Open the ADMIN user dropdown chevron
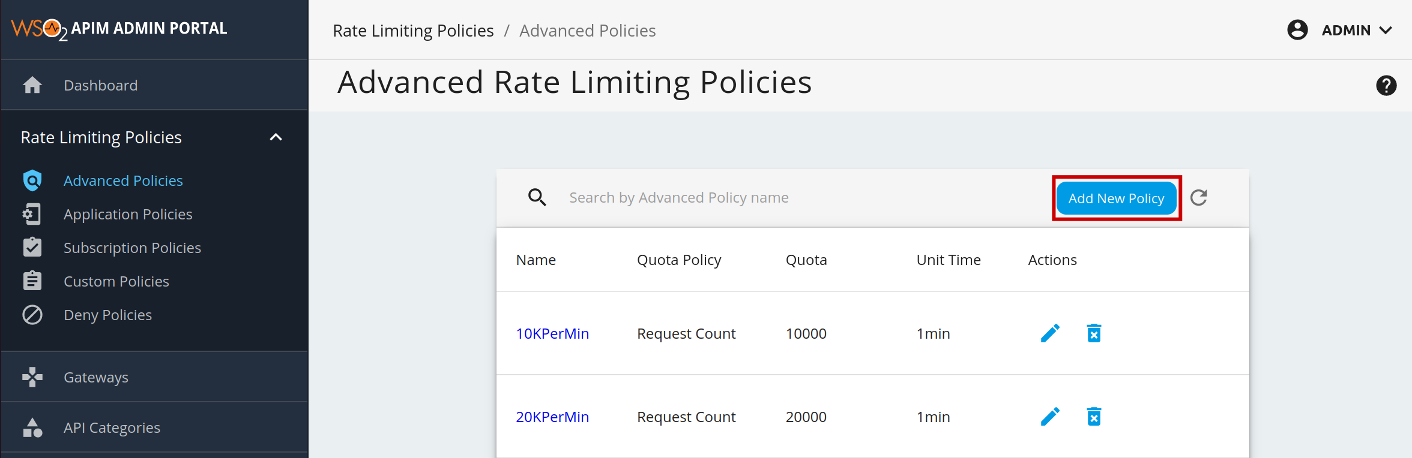Screen dimensions: 1412x458 pos(1386,31)
